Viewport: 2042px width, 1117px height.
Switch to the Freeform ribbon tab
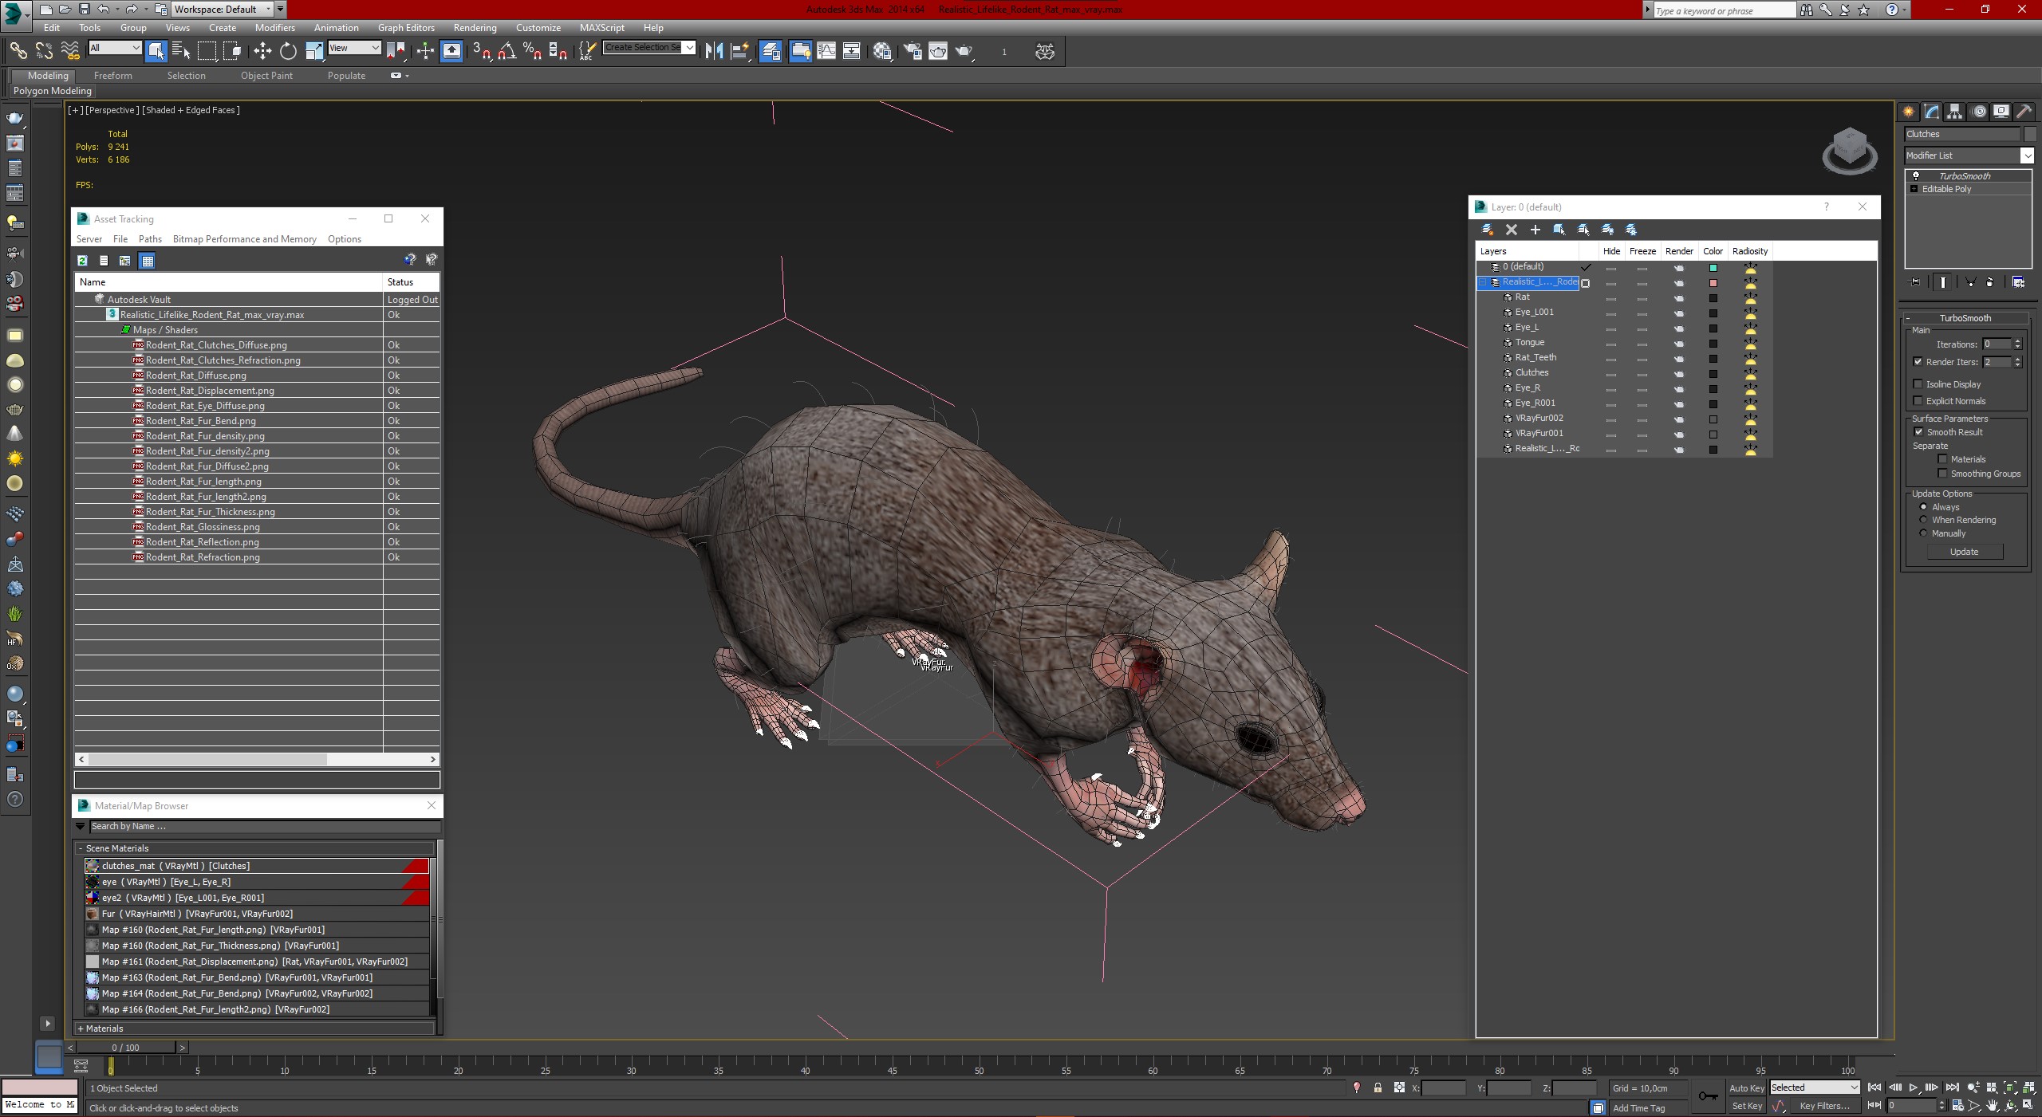pyautogui.click(x=112, y=76)
